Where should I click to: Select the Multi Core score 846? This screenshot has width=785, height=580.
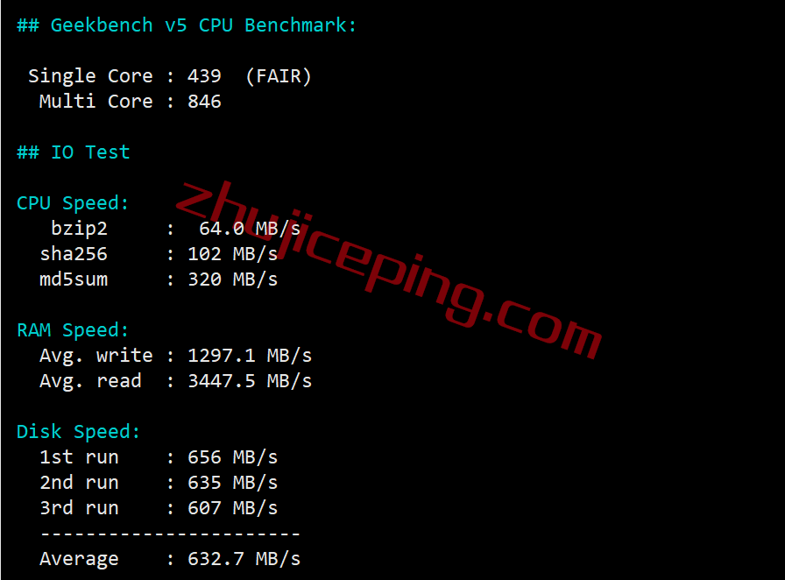point(204,102)
